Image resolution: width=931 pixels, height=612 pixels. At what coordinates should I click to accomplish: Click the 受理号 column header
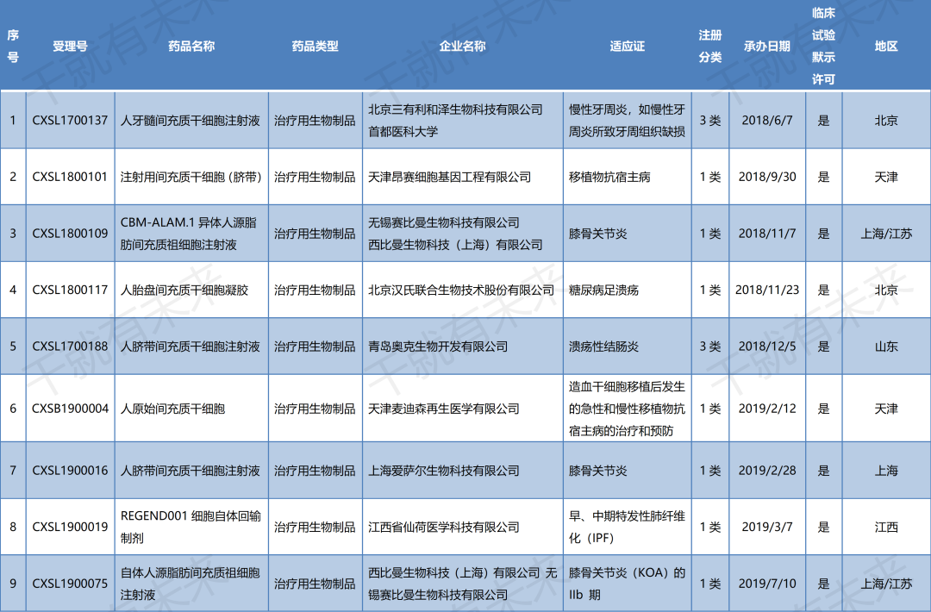tap(70, 47)
